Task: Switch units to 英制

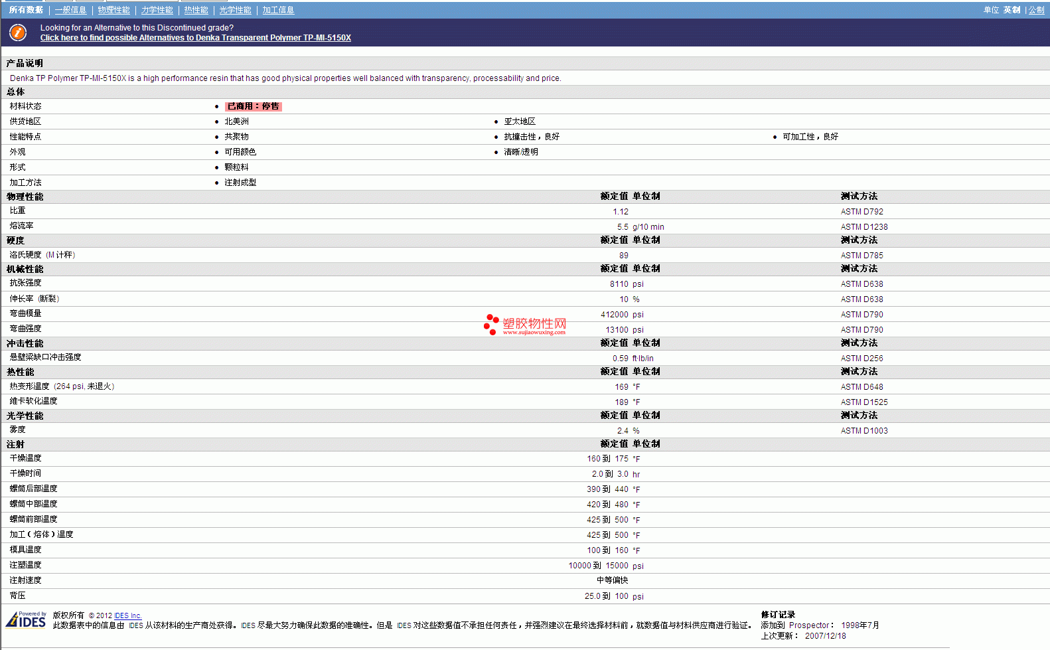Action: click(1012, 10)
